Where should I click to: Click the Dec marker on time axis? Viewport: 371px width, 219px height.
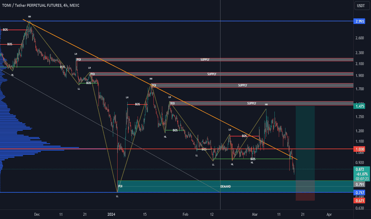coord(37,215)
